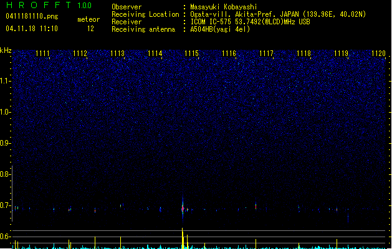Click the 0.7 kHz frequency axis label
392x249 pixels.
(6, 205)
